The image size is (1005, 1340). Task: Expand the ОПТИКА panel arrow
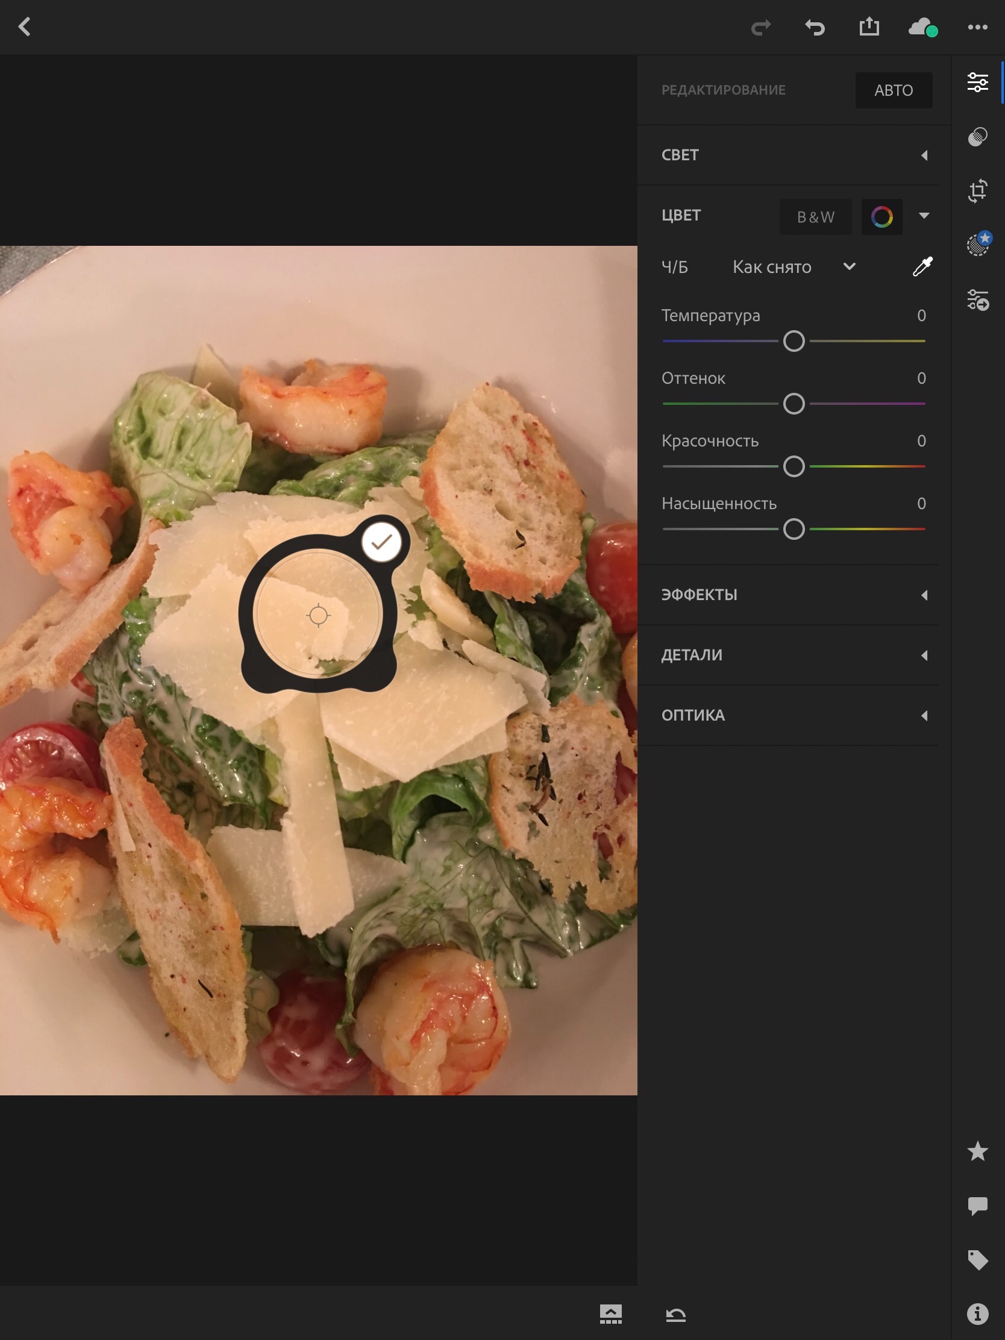924,715
